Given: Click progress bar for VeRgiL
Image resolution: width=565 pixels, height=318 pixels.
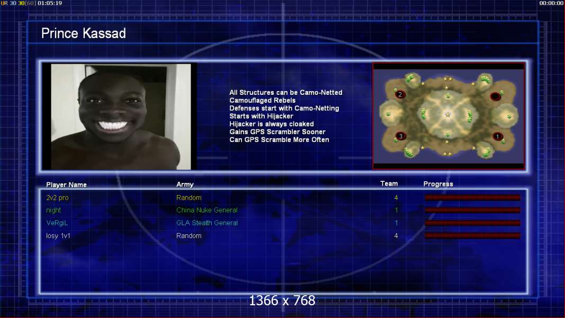Looking at the screenshot, I should tap(472, 223).
